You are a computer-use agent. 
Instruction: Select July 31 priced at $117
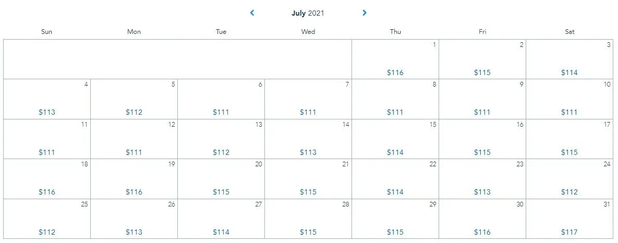pos(569,218)
